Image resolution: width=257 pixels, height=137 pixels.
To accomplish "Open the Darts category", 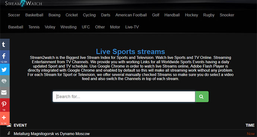I will tap(105, 15).
